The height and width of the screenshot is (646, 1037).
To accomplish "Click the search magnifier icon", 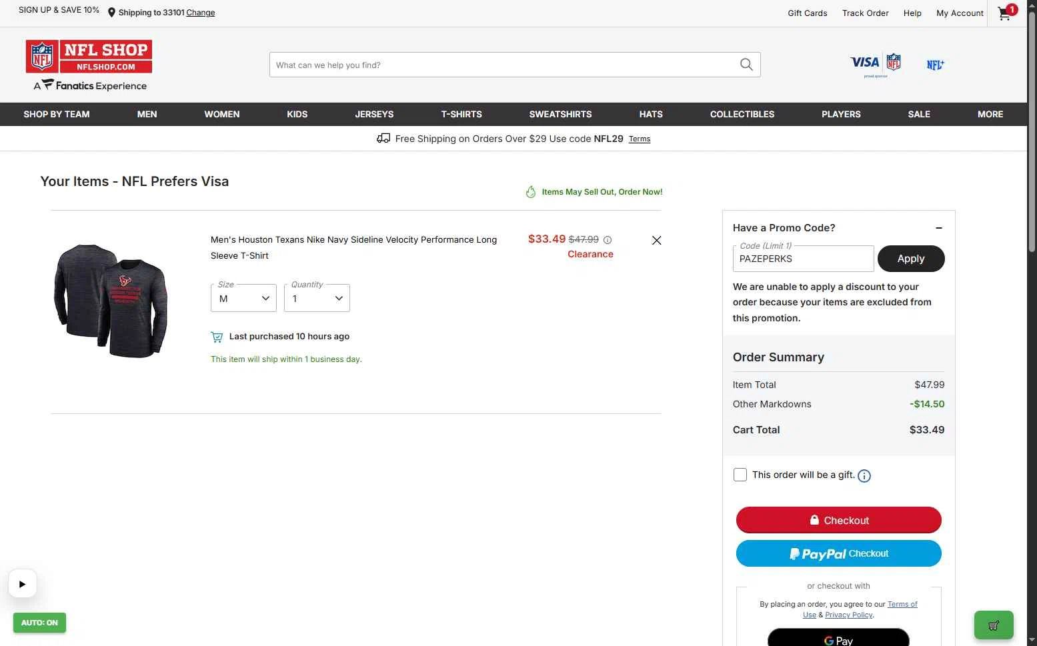I will pyautogui.click(x=746, y=65).
